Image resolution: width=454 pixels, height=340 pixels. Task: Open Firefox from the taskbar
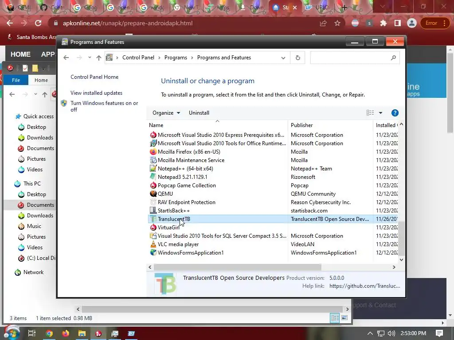pos(66,334)
